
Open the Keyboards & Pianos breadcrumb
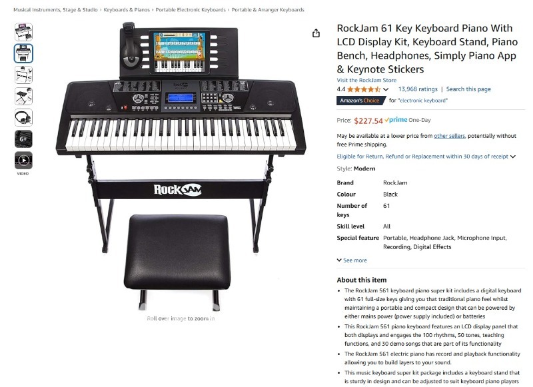[127, 10]
